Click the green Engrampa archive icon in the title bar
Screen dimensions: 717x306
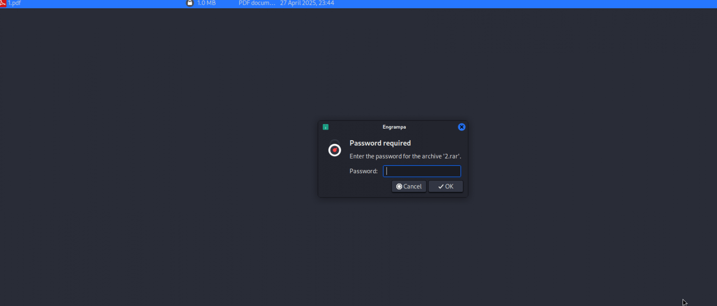point(325,127)
